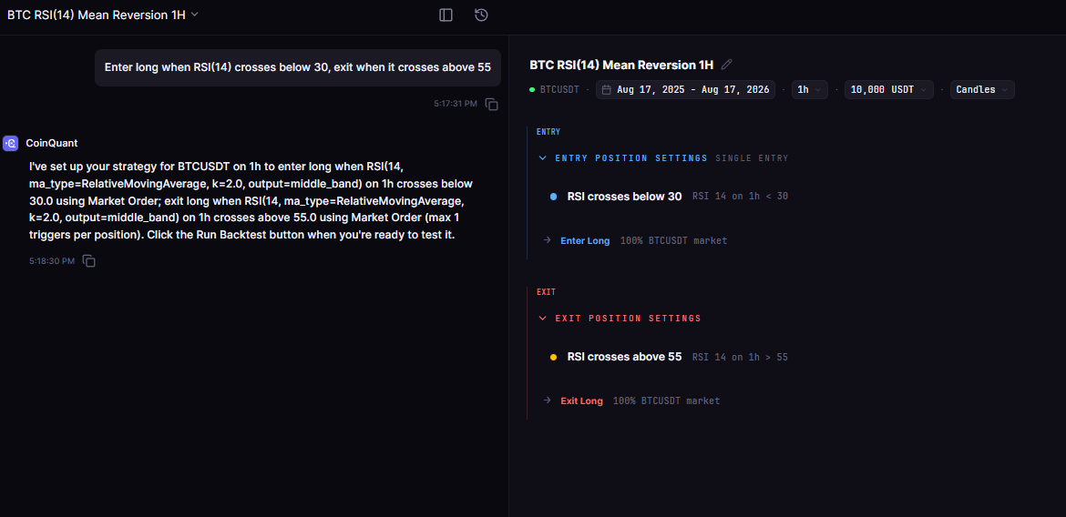Click the CoinQuant avatar logo
The height and width of the screenshot is (517, 1066).
10,143
